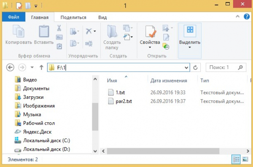Sort by the Тип column header
Viewport: 253px width, 167px height.
click(x=205, y=80)
